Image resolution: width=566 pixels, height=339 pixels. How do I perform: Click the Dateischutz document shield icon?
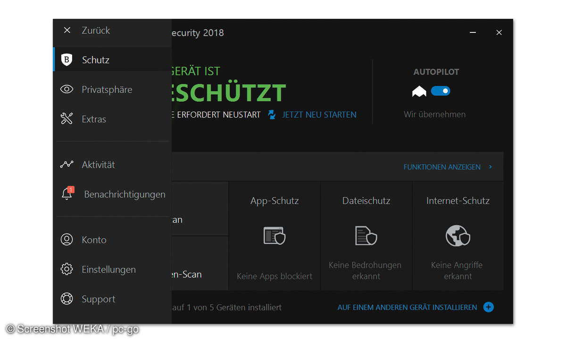click(x=366, y=236)
